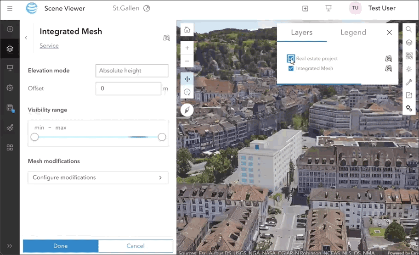Zoom to Integrated Mesh layer in Layers popup
This screenshot has width=419, height=255.
(389, 68)
